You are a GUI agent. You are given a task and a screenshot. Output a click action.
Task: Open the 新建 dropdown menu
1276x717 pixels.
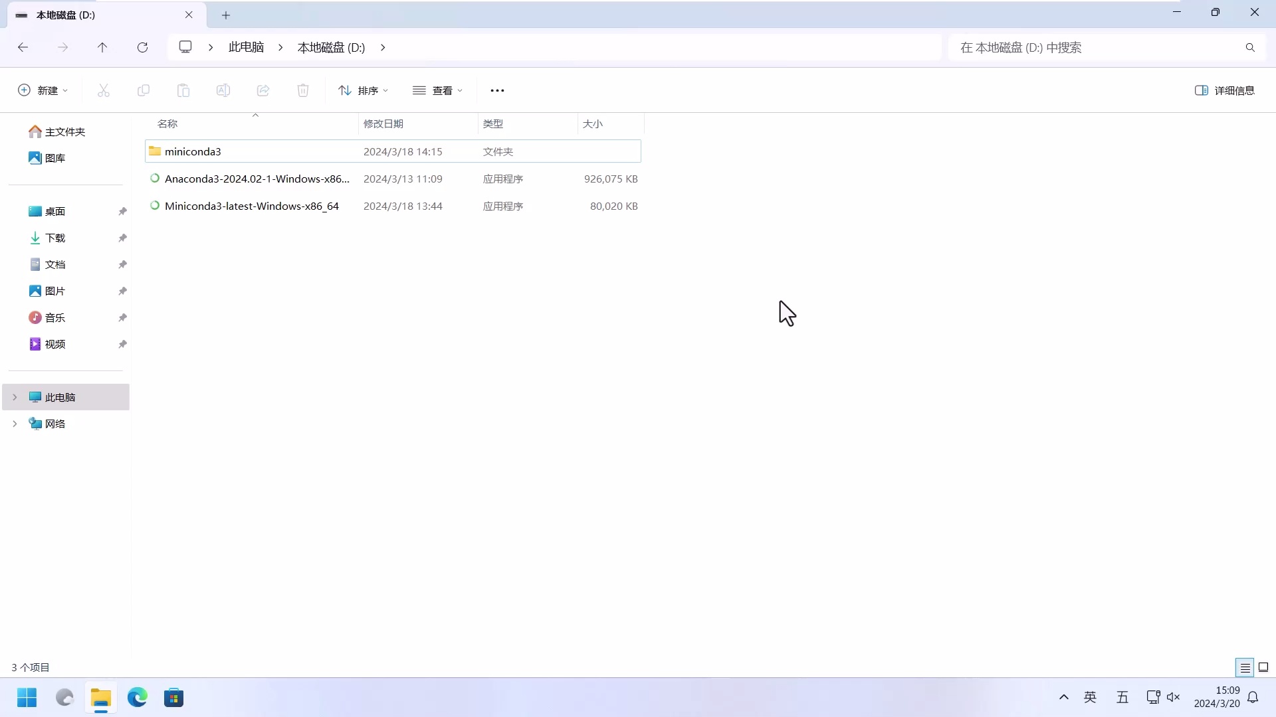[43, 90]
